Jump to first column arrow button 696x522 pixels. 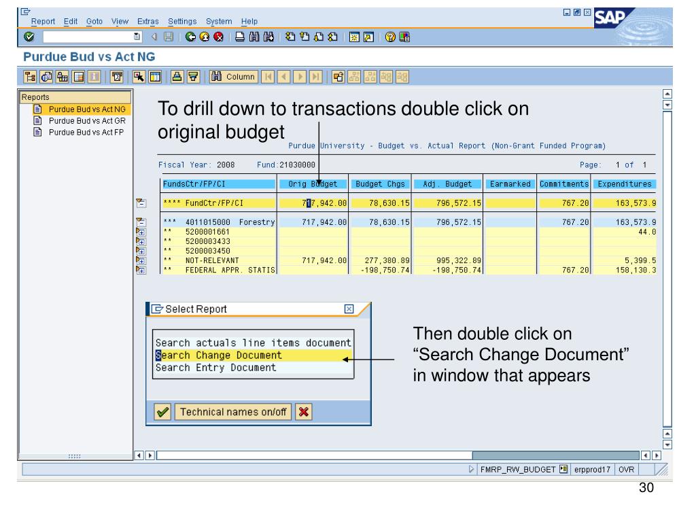click(x=268, y=77)
